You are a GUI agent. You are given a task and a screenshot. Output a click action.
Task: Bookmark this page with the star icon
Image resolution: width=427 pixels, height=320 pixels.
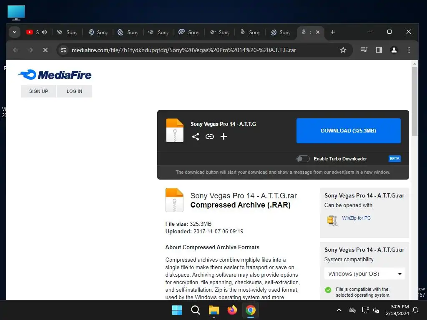tap(343, 50)
